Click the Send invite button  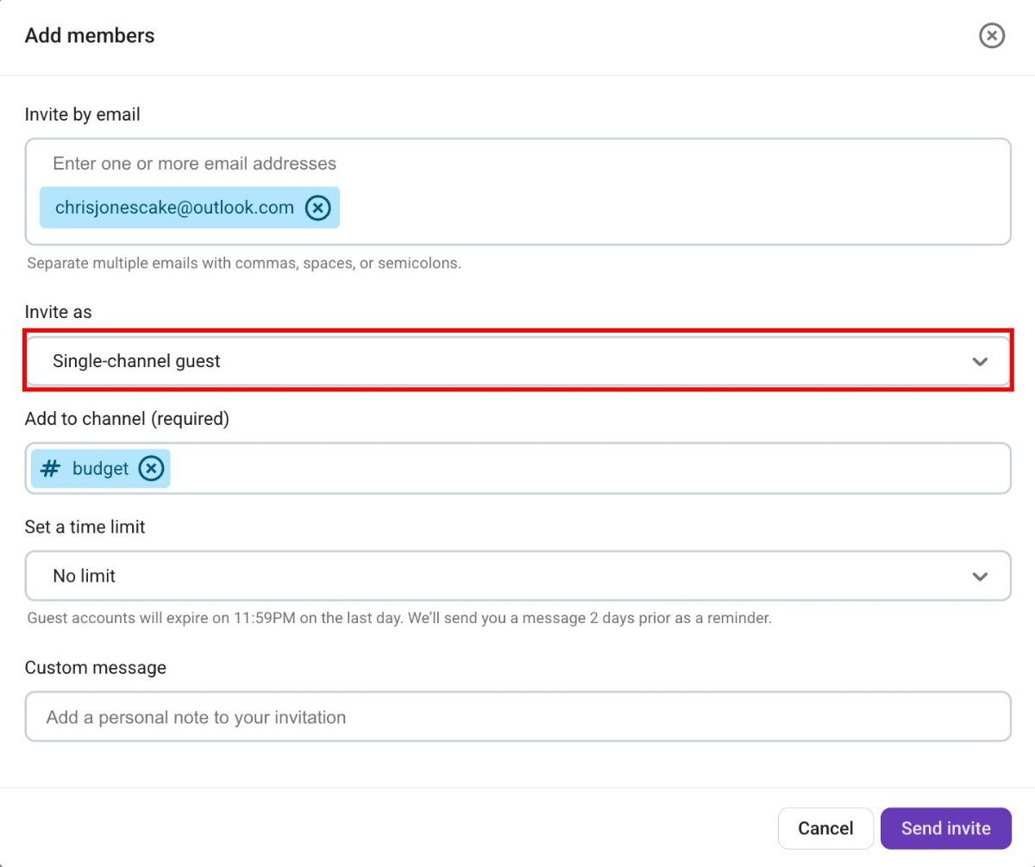click(x=945, y=828)
